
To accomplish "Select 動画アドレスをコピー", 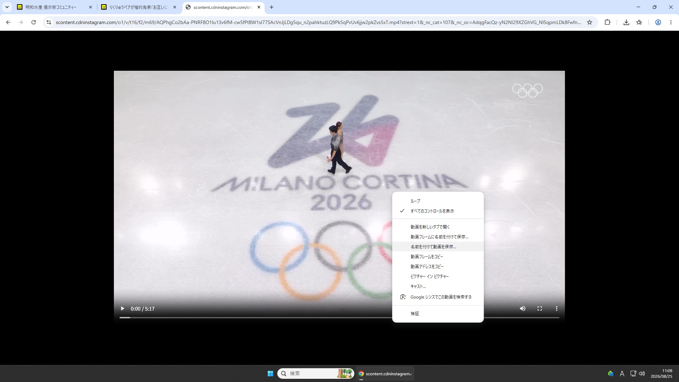I will pyautogui.click(x=438, y=266).
